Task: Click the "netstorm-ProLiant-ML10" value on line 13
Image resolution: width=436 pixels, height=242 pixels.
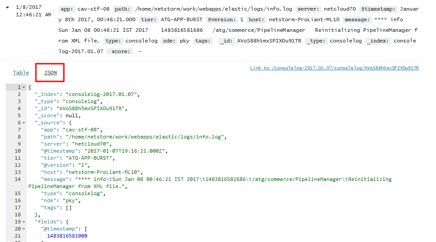Action: [103, 172]
